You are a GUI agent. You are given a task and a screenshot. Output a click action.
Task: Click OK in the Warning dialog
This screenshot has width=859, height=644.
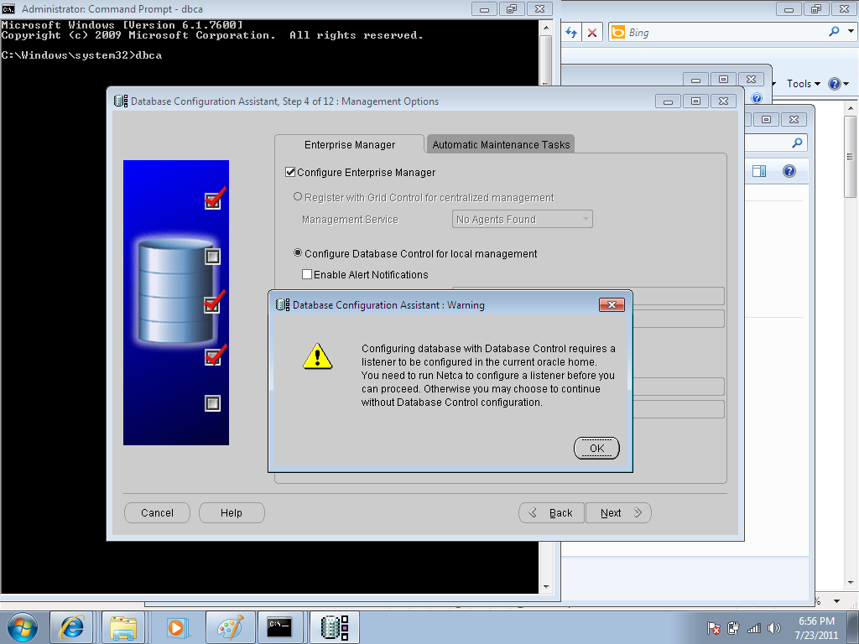(x=596, y=448)
